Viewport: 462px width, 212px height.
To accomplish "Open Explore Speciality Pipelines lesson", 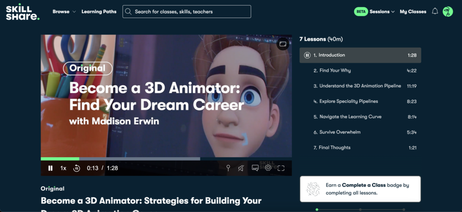I will (x=361, y=101).
